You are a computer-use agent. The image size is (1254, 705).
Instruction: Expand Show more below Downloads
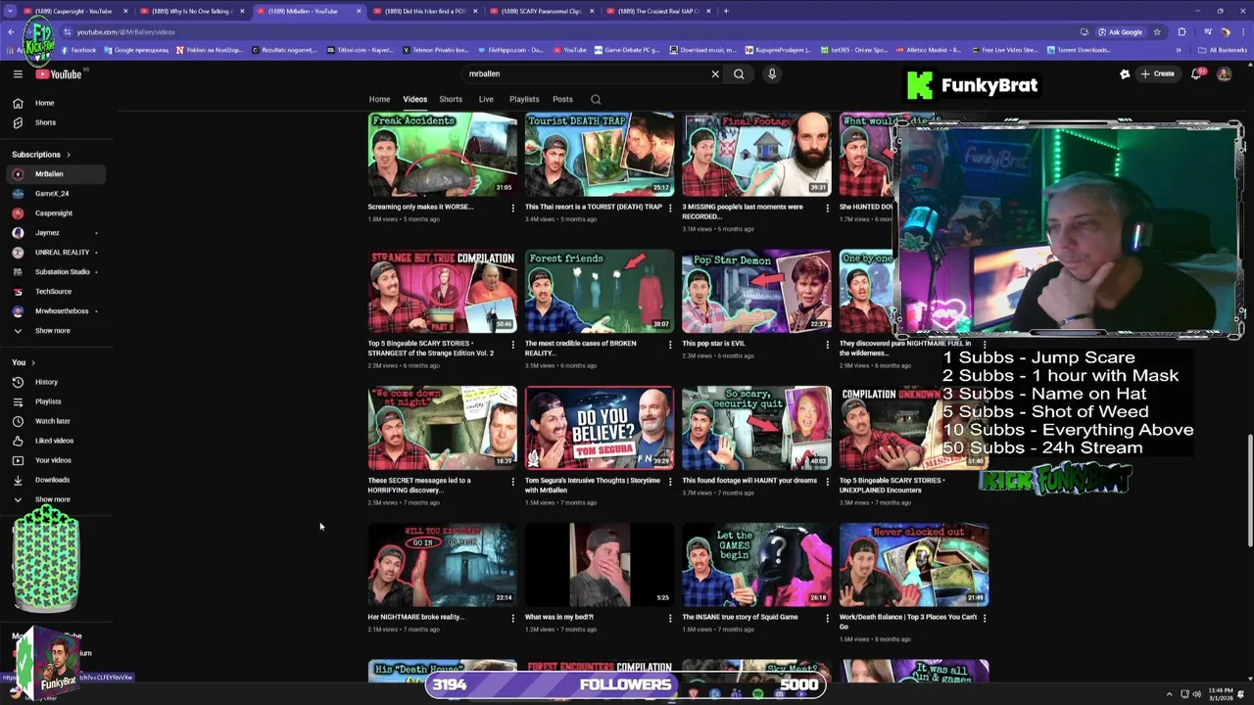56,499
